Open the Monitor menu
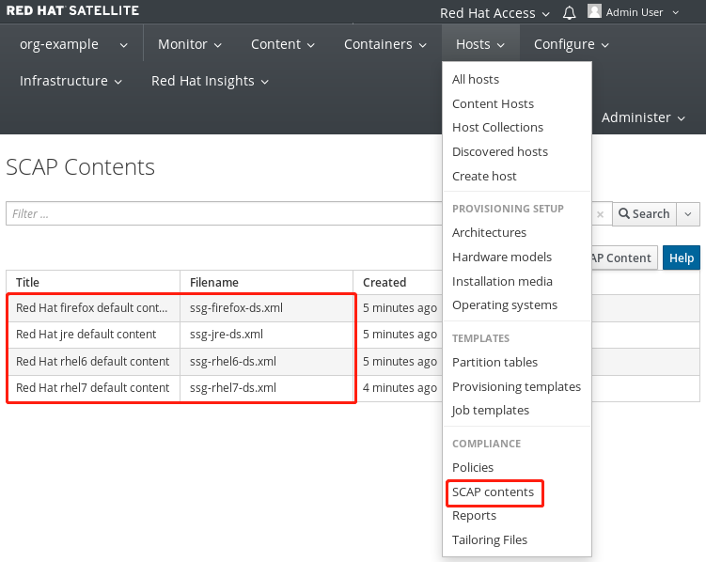Viewport: 706px width, 562px height. (x=189, y=44)
